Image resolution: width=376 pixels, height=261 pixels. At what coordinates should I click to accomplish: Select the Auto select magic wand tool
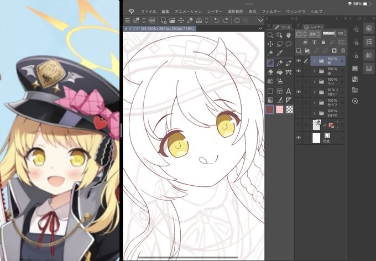coord(270,53)
